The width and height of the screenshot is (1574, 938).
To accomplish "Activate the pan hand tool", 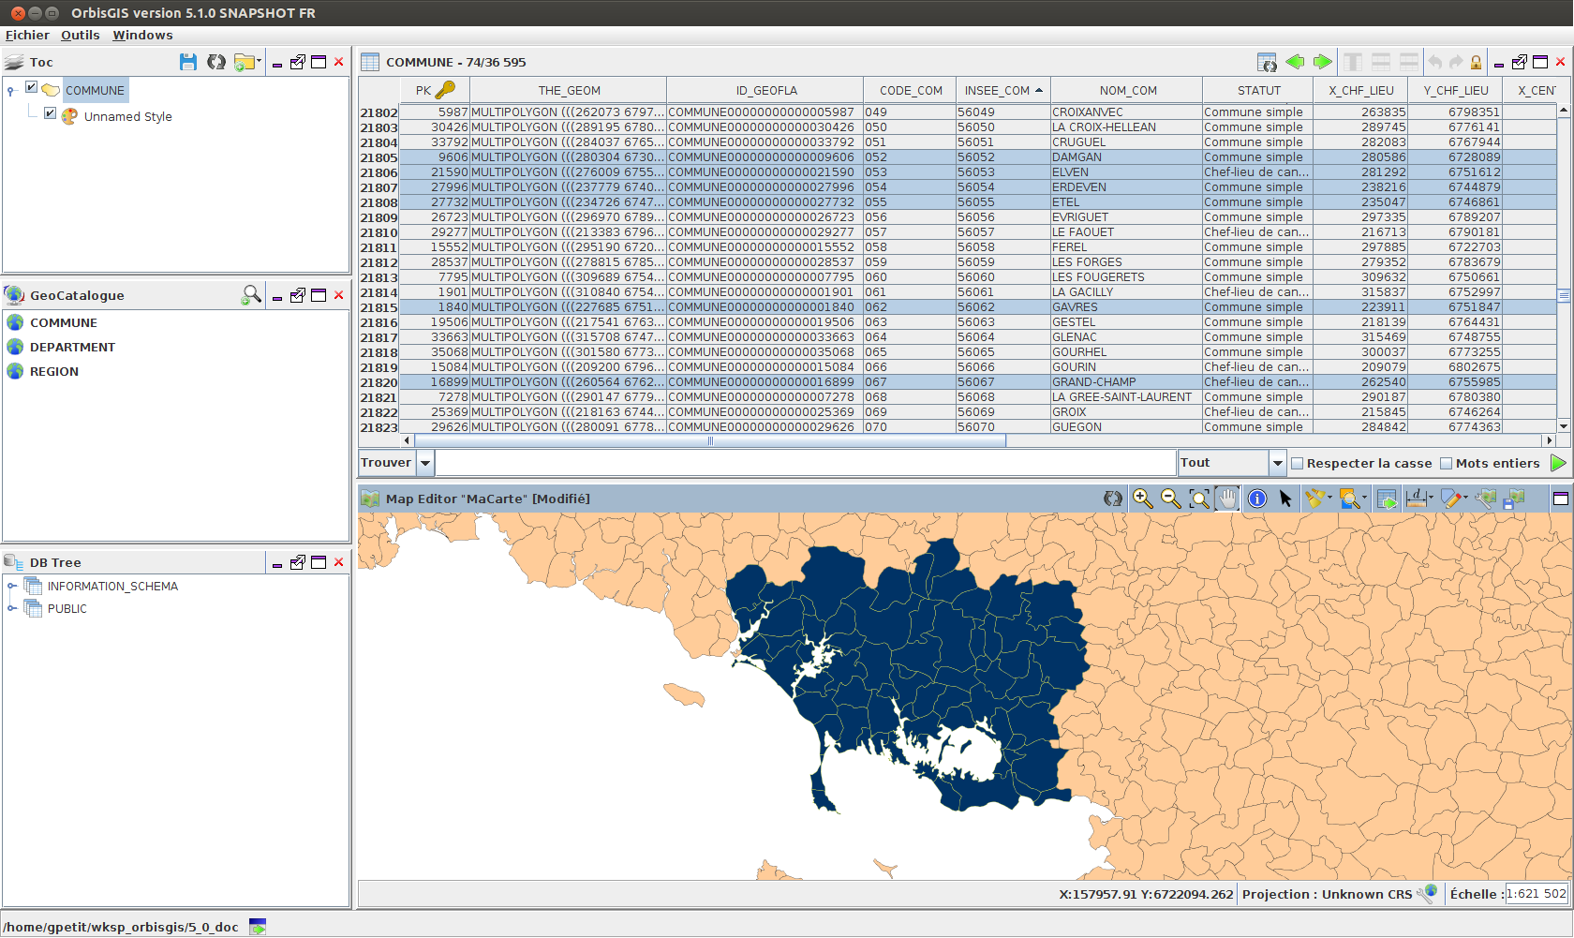I will coord(1227,499).
